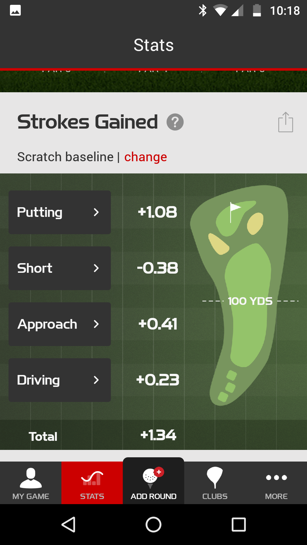The height and width of the screenshot is (545, 307).
Task: Open the screenshot notification icon in status bar
Action: pyautogui.click(x=15, y=11)
